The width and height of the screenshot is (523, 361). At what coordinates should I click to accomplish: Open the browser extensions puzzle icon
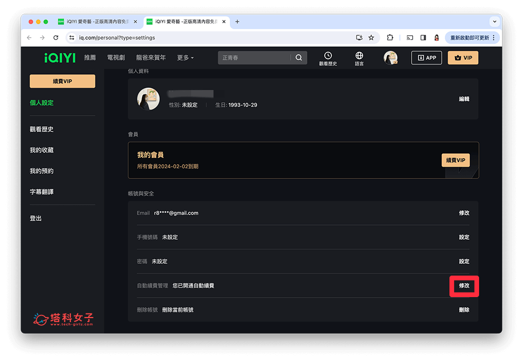pos(390,37)
